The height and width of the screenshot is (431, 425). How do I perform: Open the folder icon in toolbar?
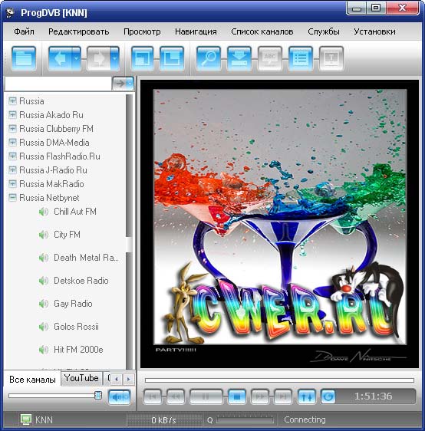(24, 58)
